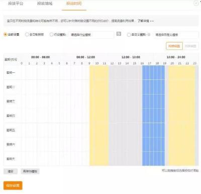The width and height of the screenshot is (201, 194).
Task: Click the 星期天 row label
Action: [11, 159]
